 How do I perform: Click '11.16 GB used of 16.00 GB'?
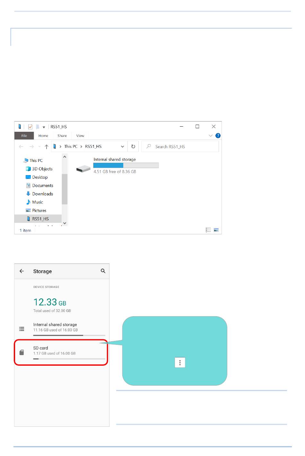[x=56, y=330]
